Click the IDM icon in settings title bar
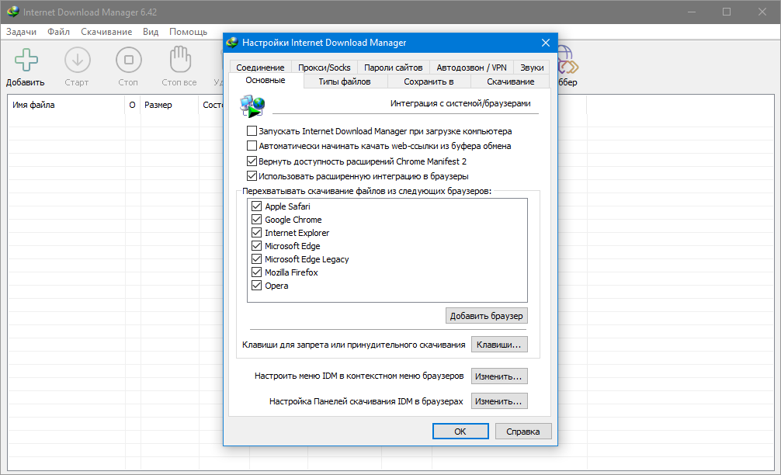The image size is (781, 475). pos(232,43)
